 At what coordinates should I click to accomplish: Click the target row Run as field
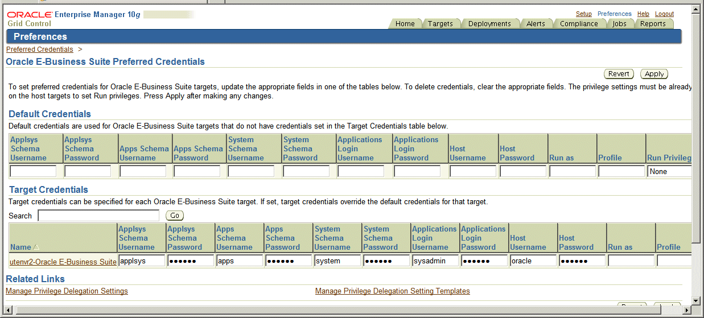[x=631, y=261]
